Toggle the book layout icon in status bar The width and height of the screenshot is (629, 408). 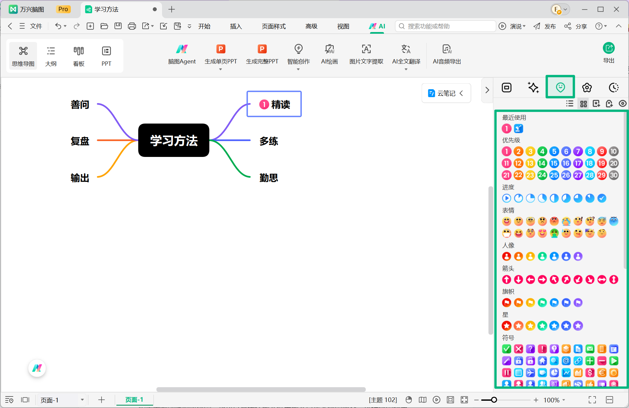tap(423, 400)
